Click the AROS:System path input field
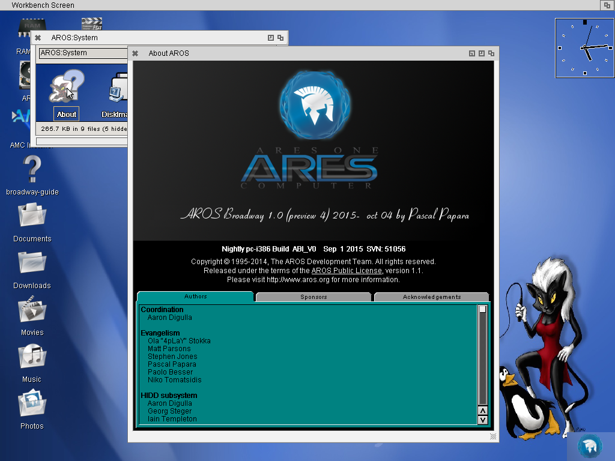Screen dimensions: 615x461 click(x=84, y=53)
